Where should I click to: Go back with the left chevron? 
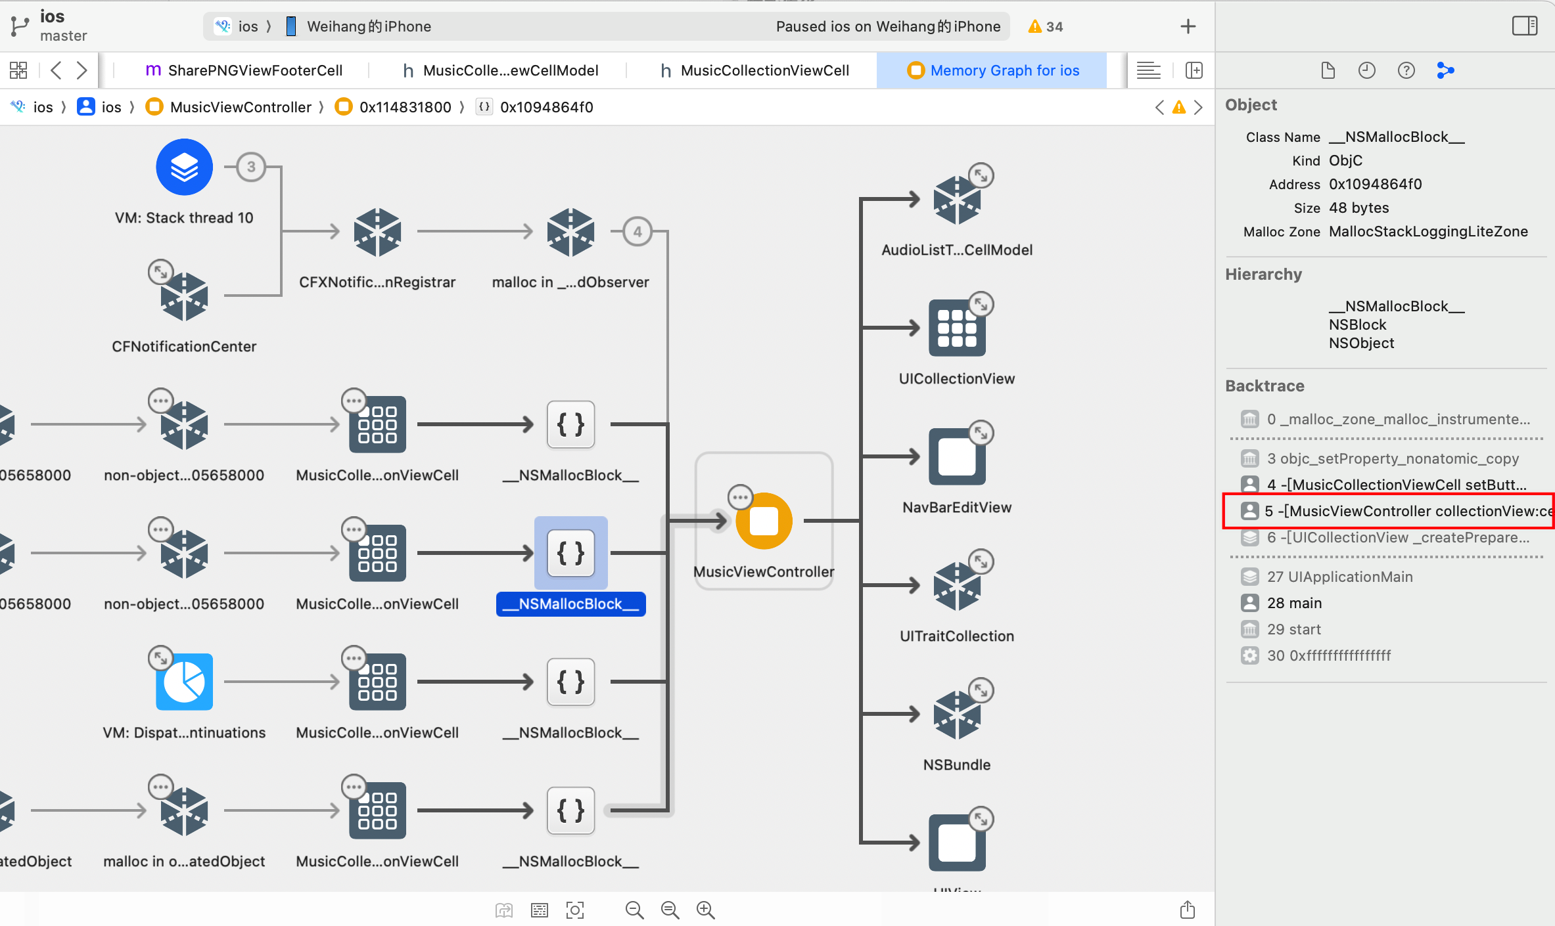coord(56,70)
